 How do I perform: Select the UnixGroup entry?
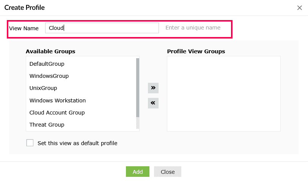43,88
